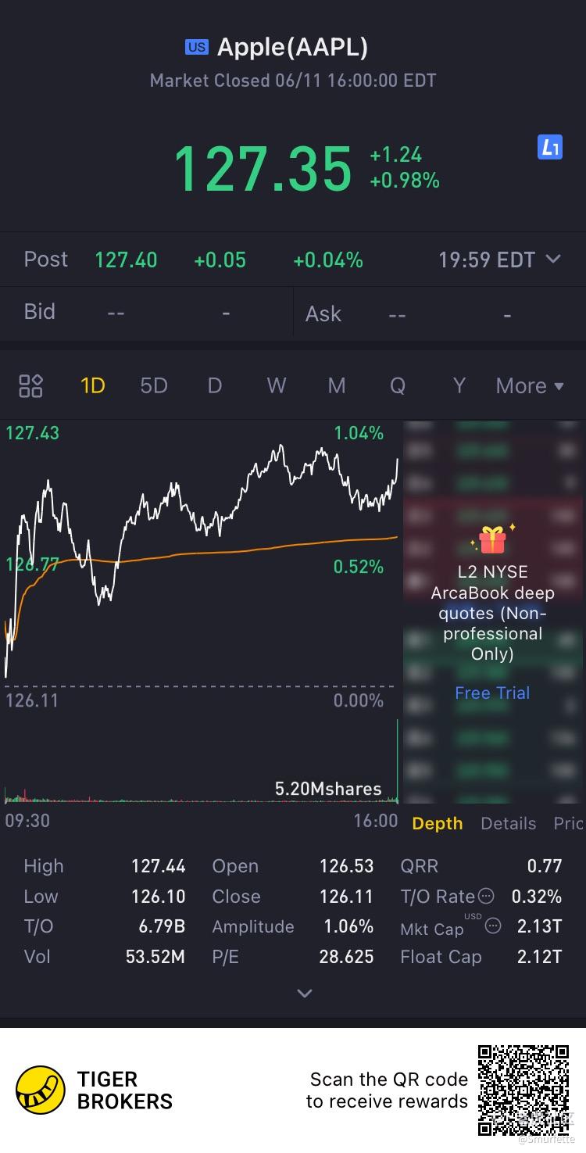Open the More chart periods dropdown

[530, 385]
